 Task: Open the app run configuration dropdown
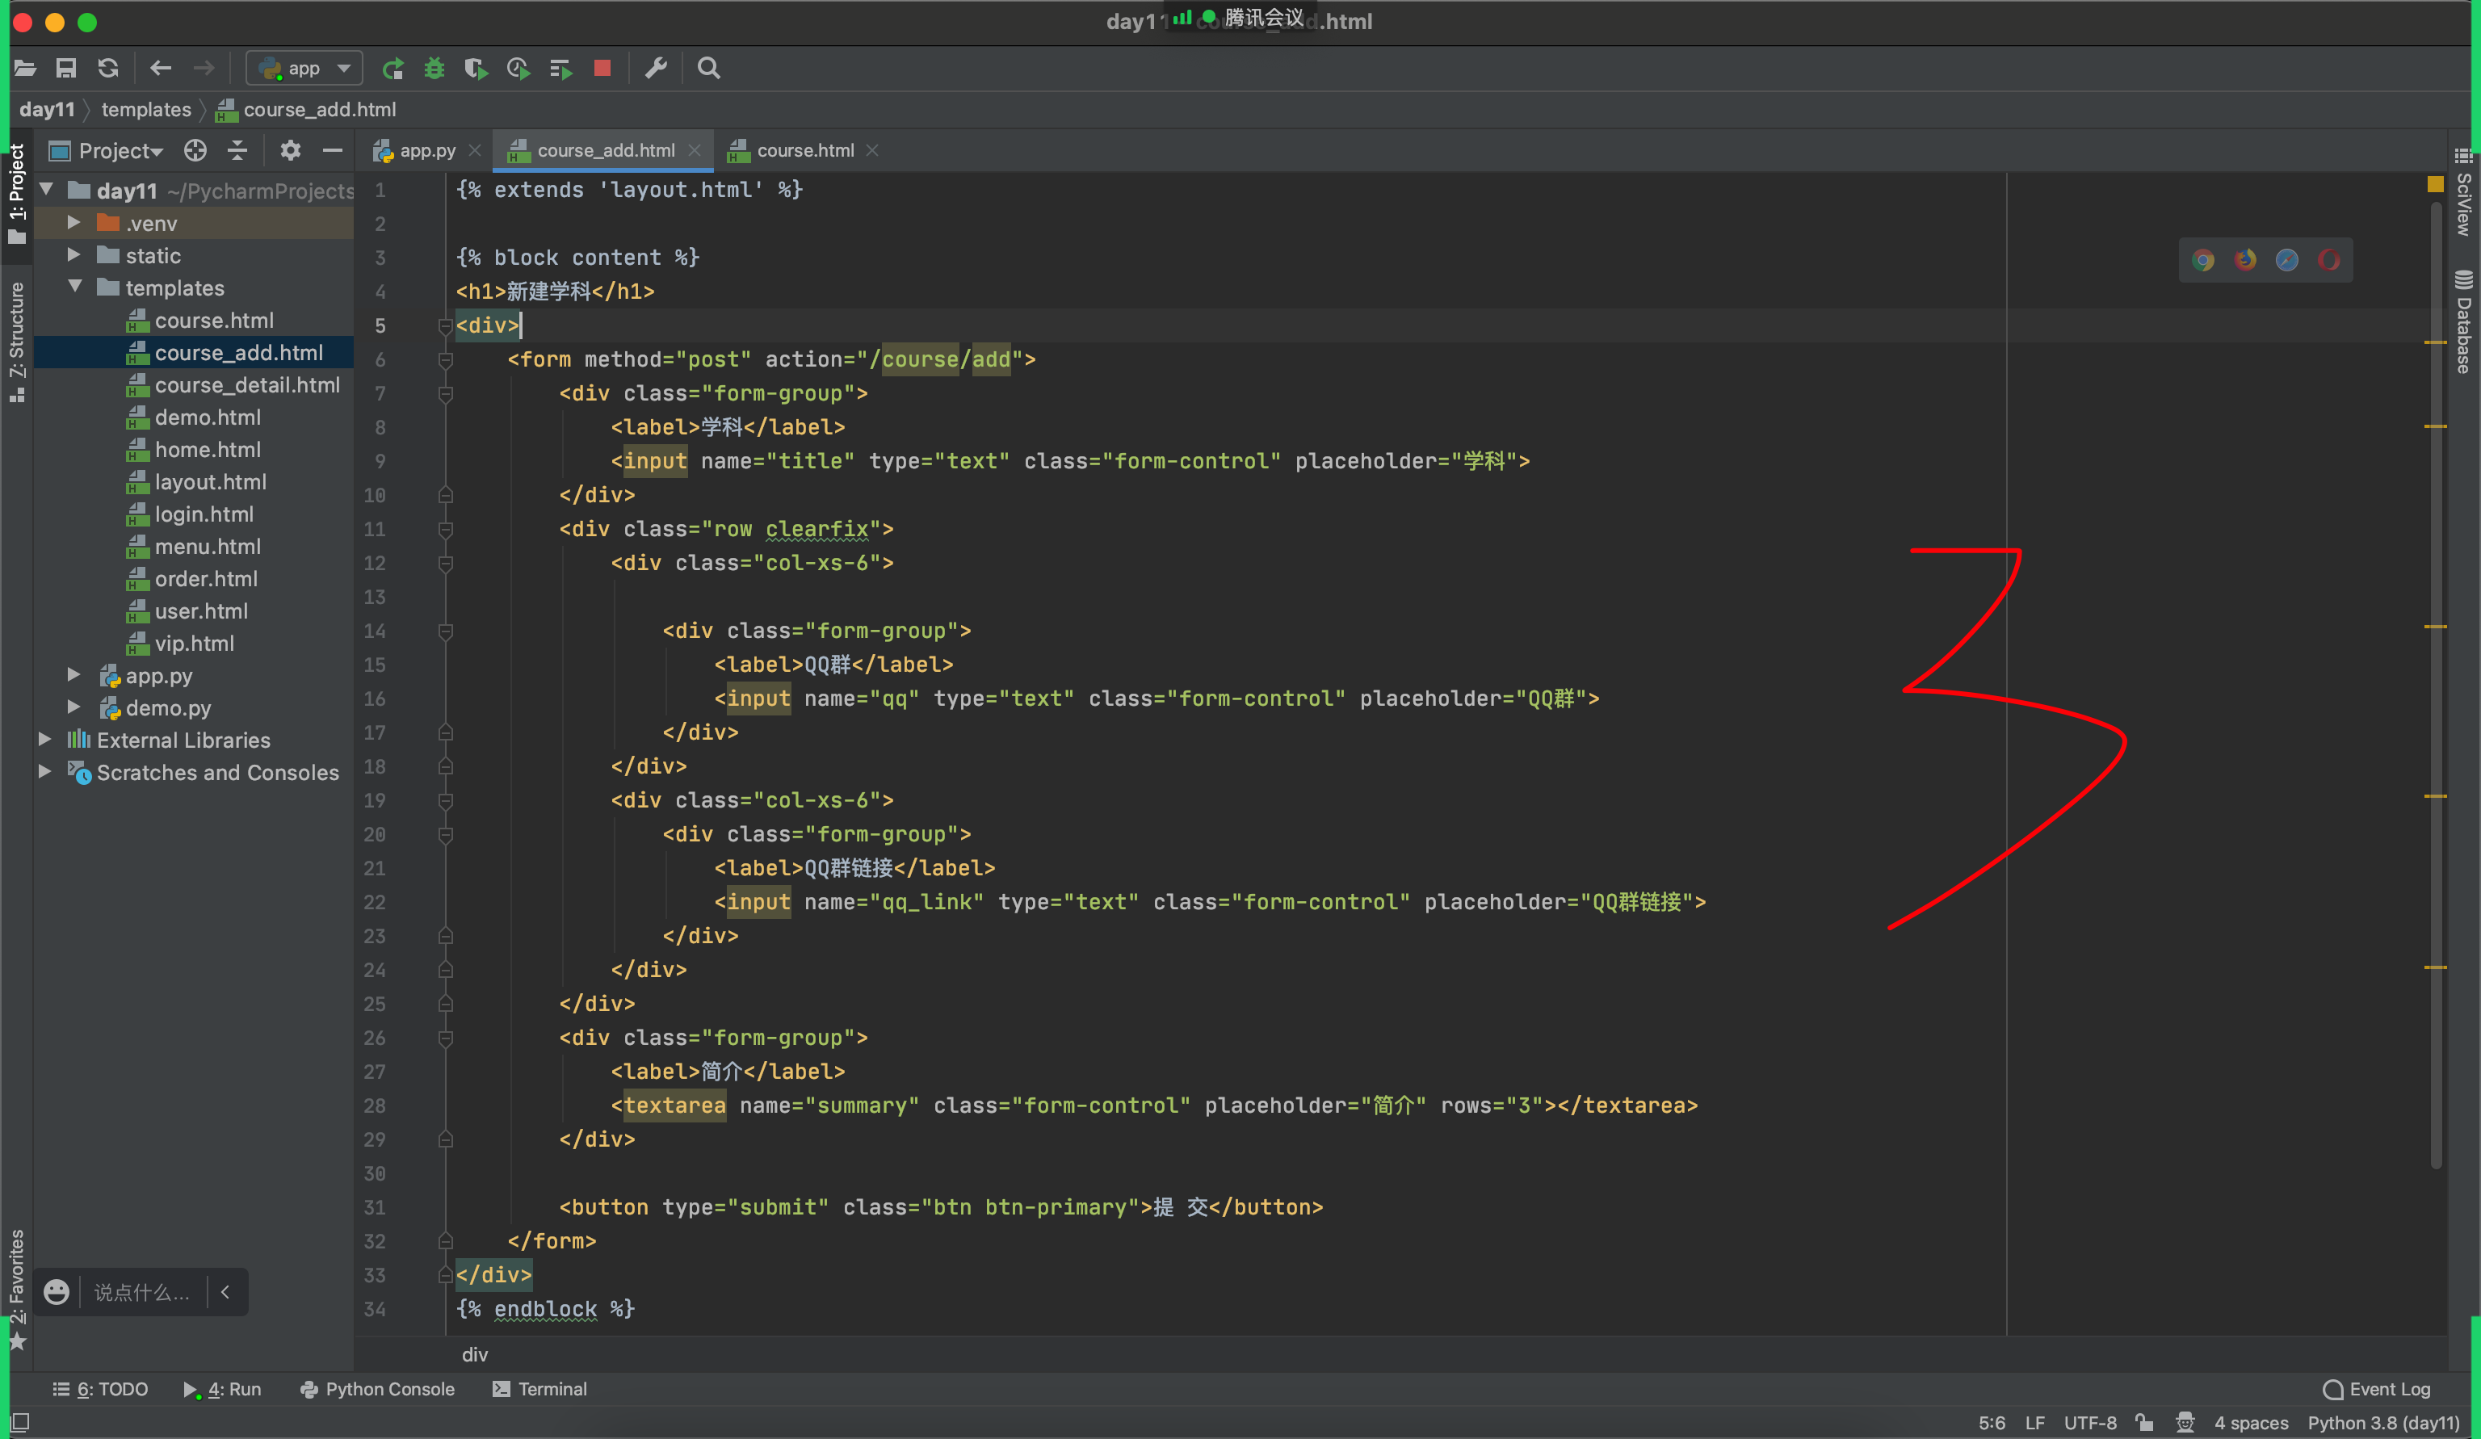click(304, 68)
